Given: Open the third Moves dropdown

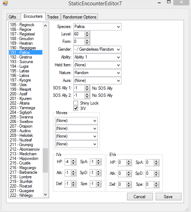Looking at the screenshot, I should pyautogui.click(x=76, y=136).
